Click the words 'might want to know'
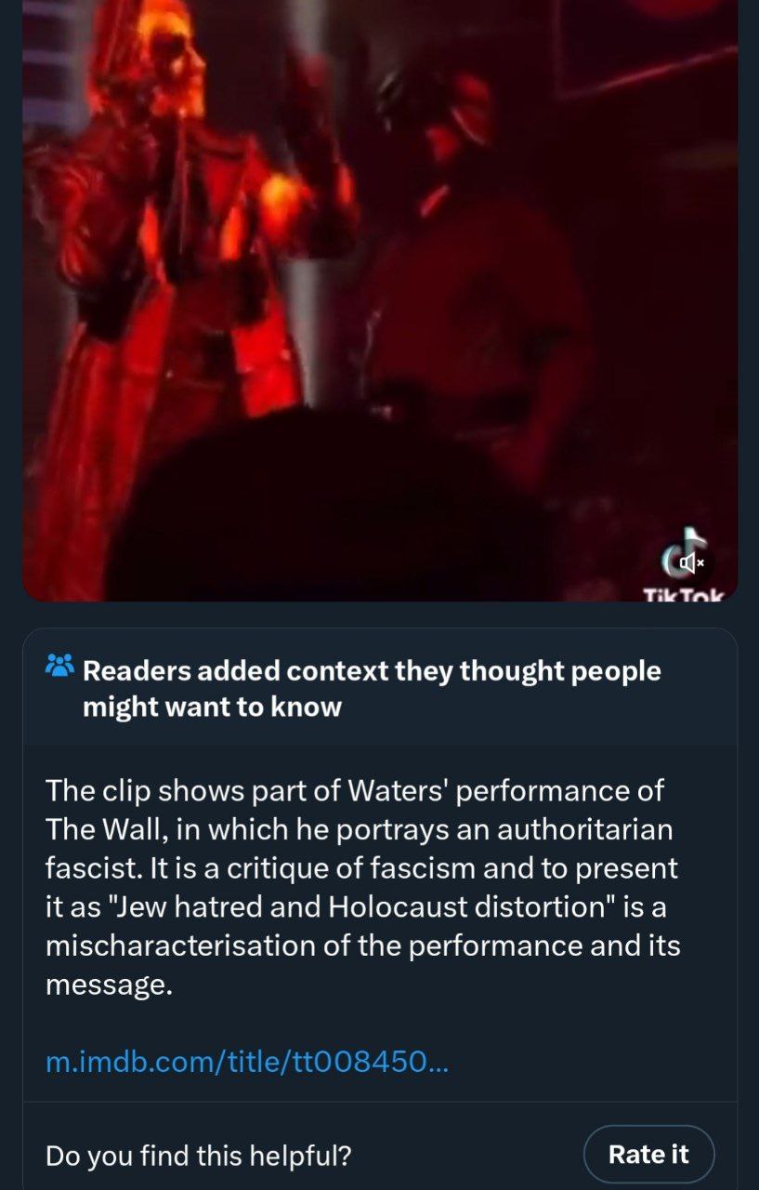Image resolution: width=759 pixels, height=1190 pixels. tap(212, 707)
